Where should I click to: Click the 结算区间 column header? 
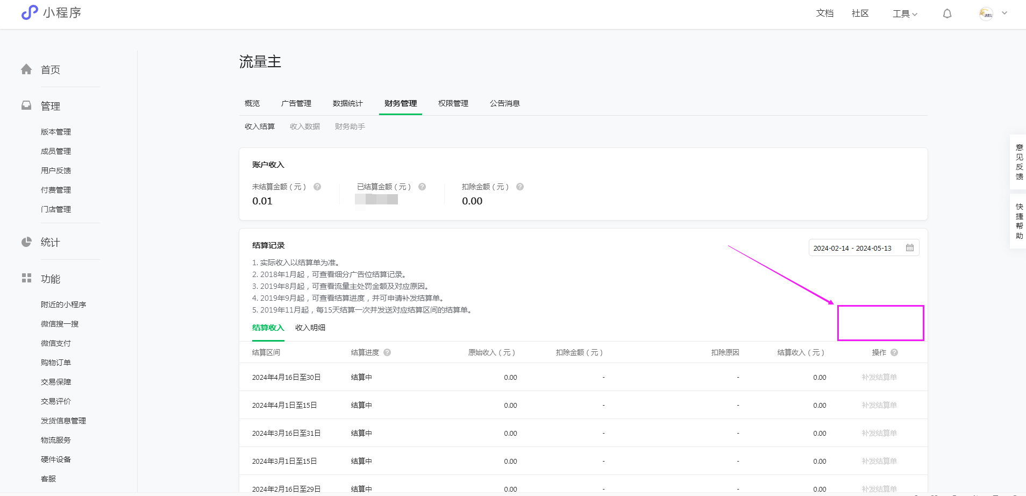[266, 352]
